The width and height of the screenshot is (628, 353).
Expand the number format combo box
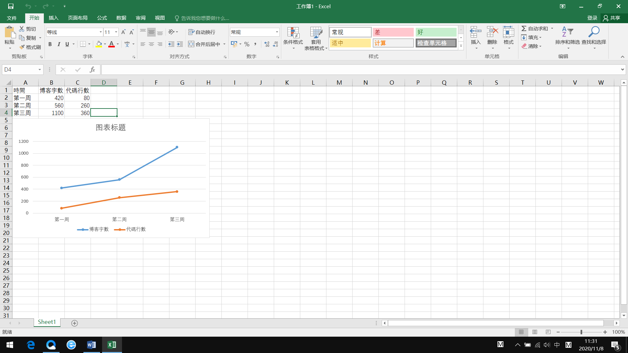pyautogui.click(x=277, y=32)
